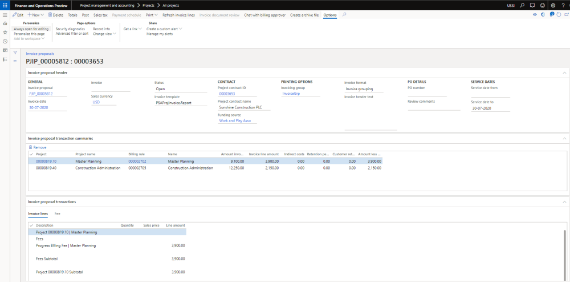This screenshot has height=282, width=570.
Task: Click Refresh invoice lines button
Action: coord(178,14)
